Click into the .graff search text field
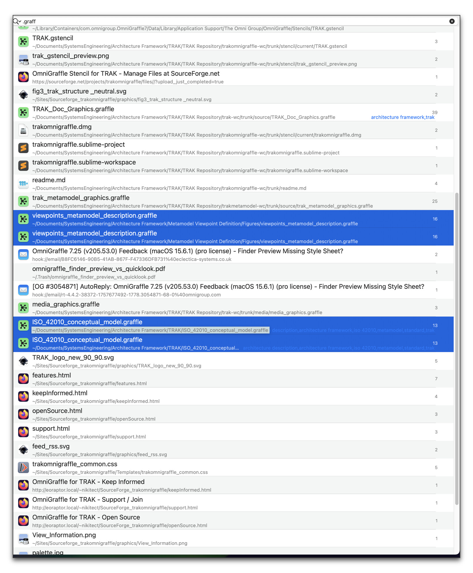 point(231,21)
